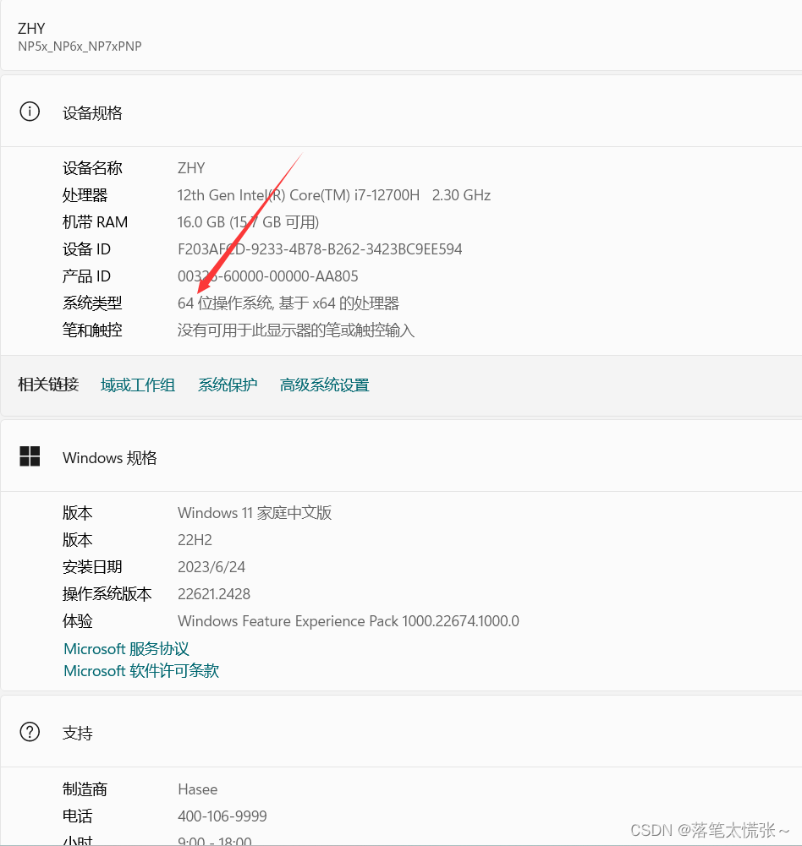The width and height of the screenshot is (802, 846).
Task: Click the Windows 规格 section heading
Action: point(110,457)
